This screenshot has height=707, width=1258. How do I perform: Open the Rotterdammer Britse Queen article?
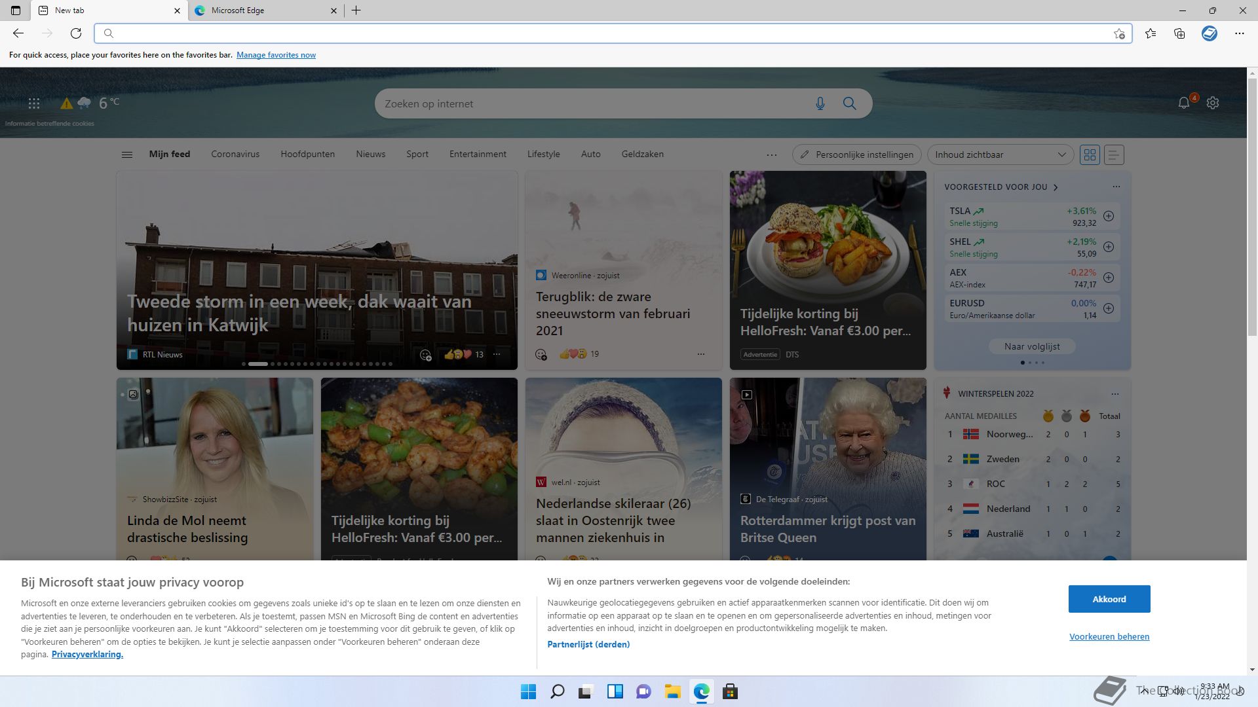pyautogui.click(x=828, y=529)
